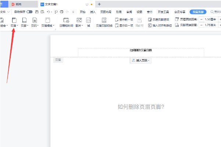Click 显示后一项 show next button

click(124, 25)
